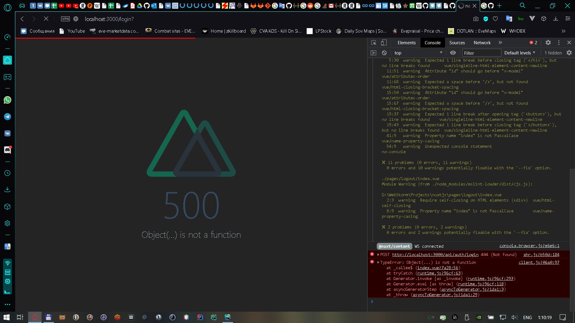This screenshot has width=575, height=323.
Task: Open Task View on the taskbar
Action: pyautogui.click(x=20, y=317)
